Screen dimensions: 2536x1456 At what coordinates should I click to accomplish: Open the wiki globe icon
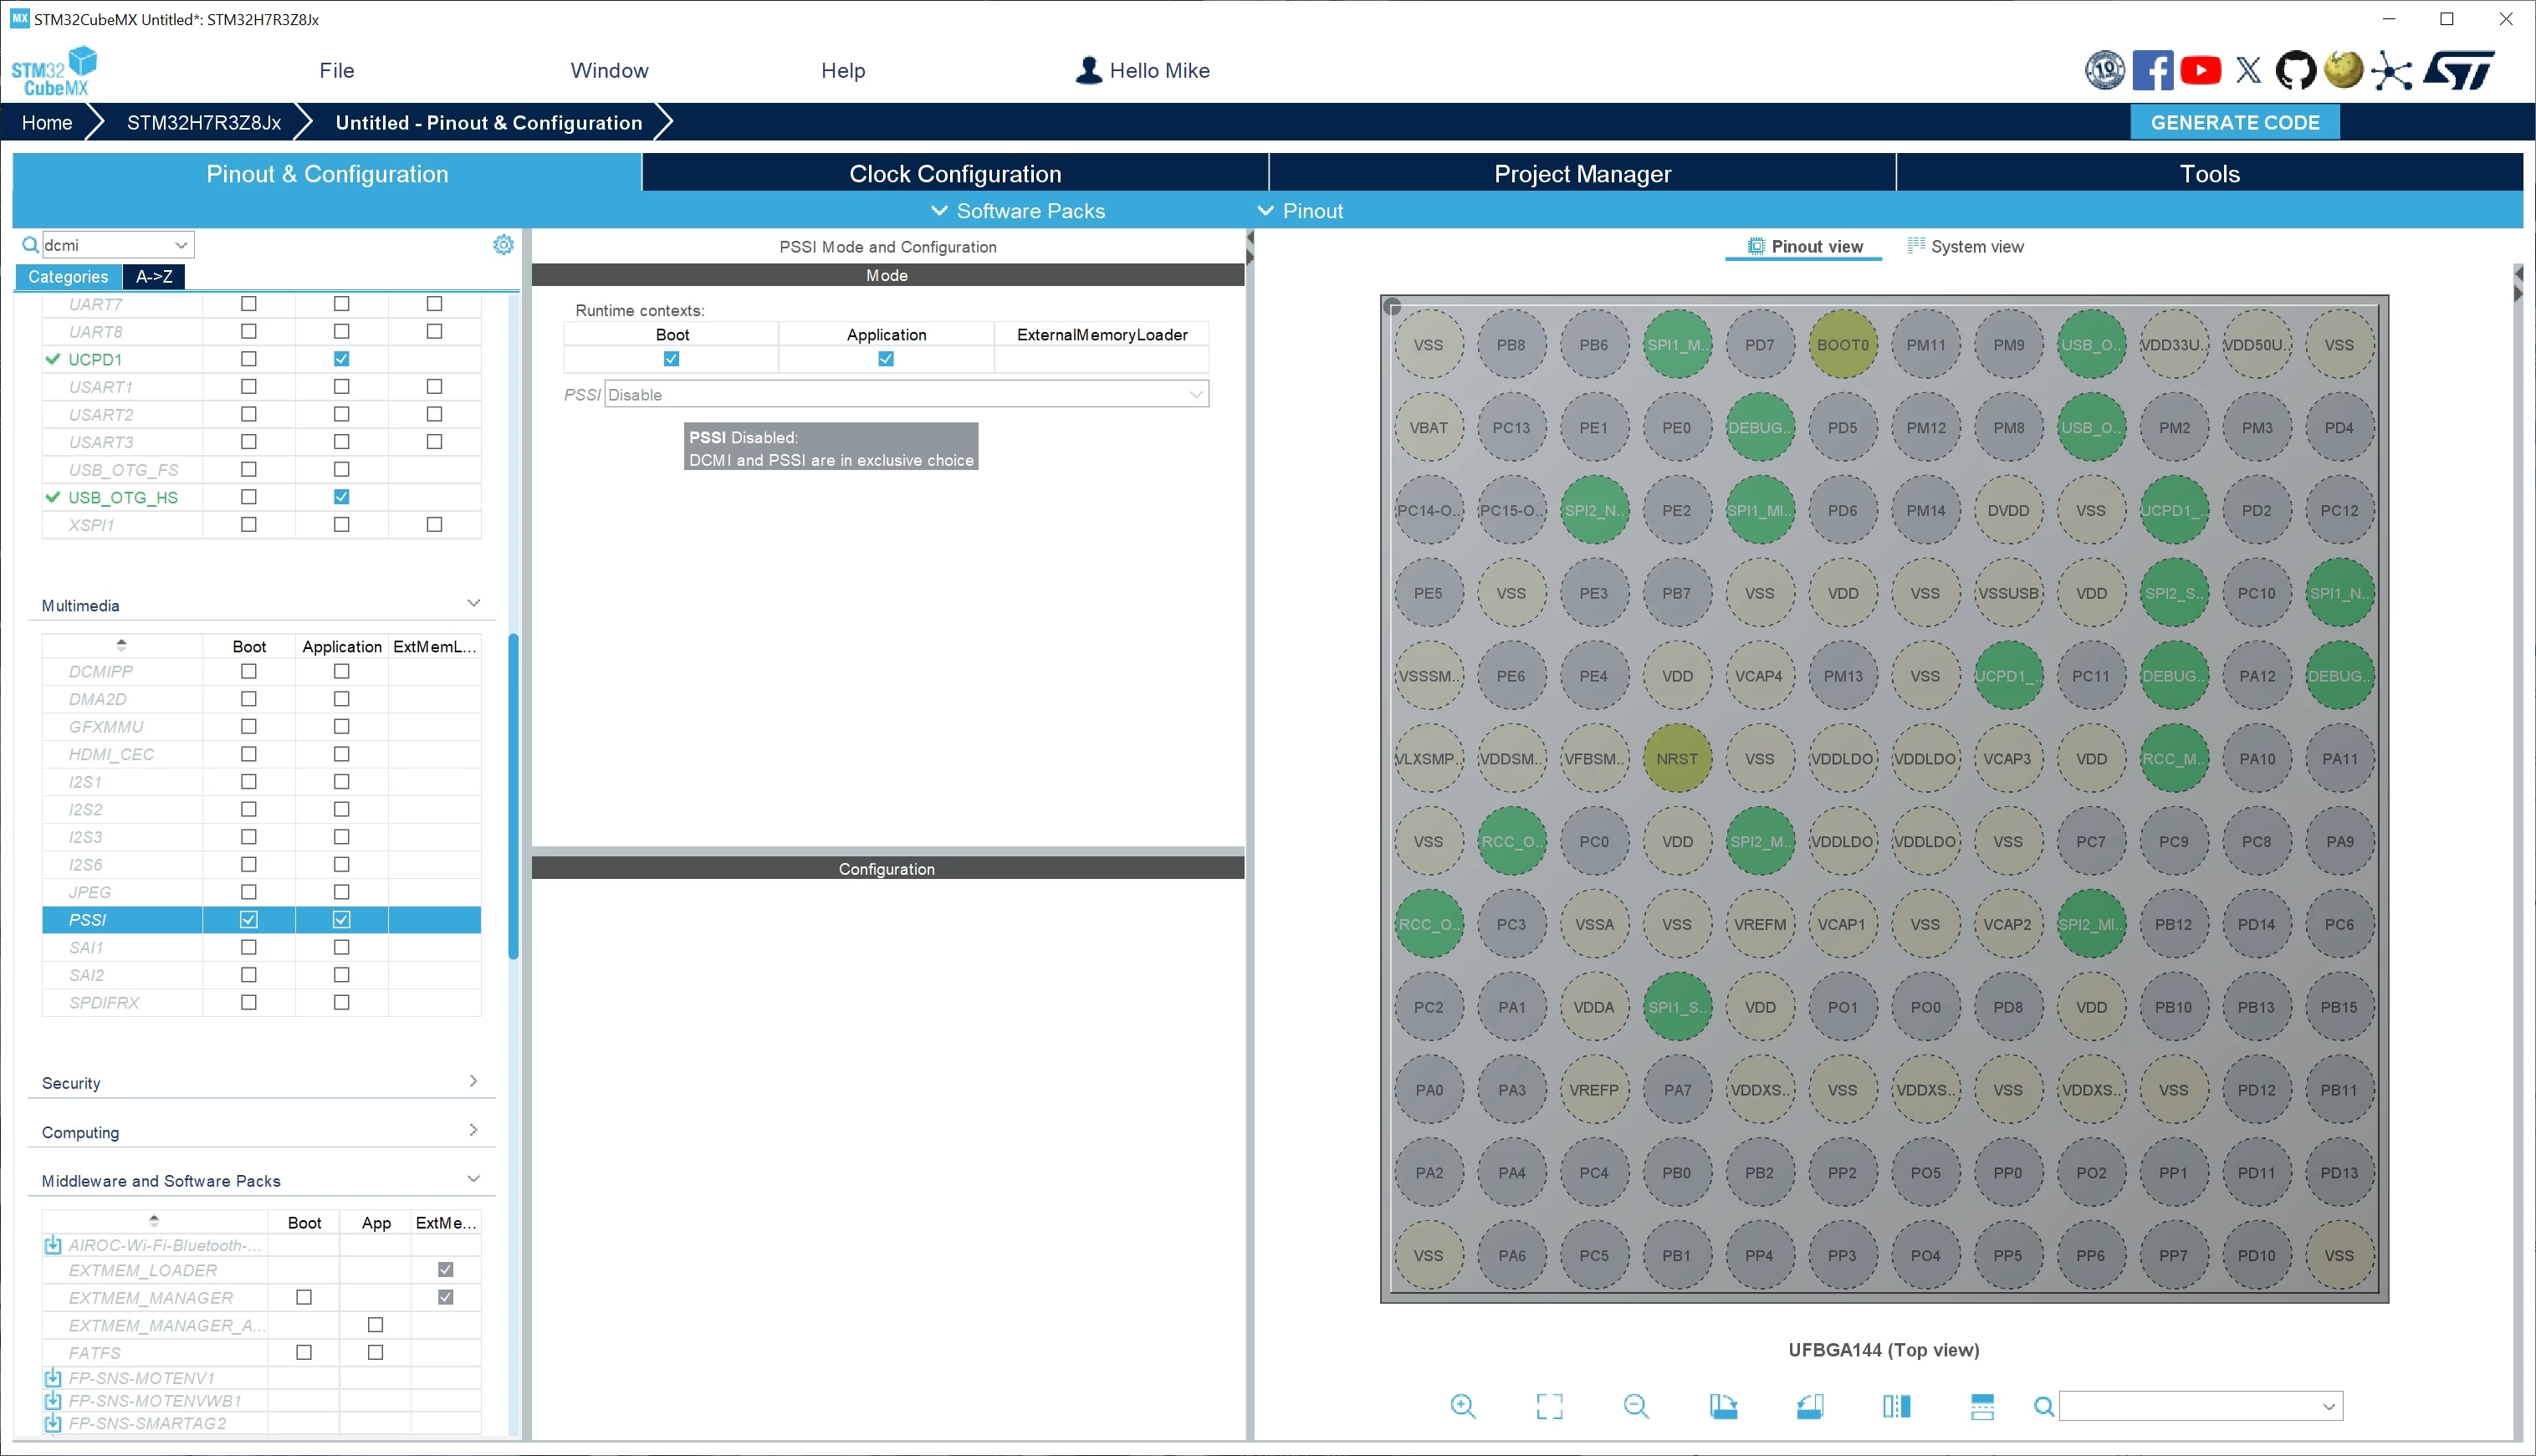[2343, 70]
